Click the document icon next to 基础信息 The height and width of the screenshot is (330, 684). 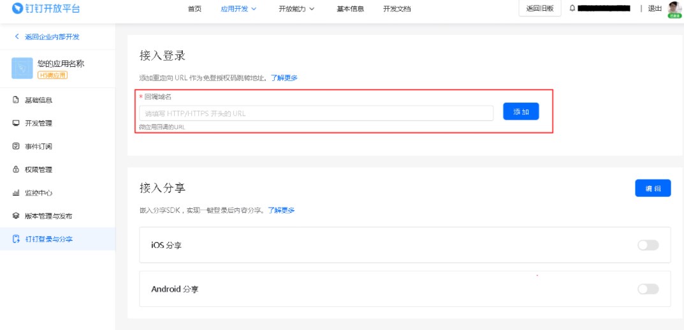16,100
